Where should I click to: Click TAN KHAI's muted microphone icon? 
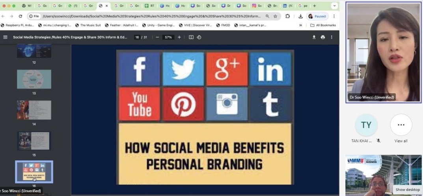pyautogui.click(x=378, y=141)
